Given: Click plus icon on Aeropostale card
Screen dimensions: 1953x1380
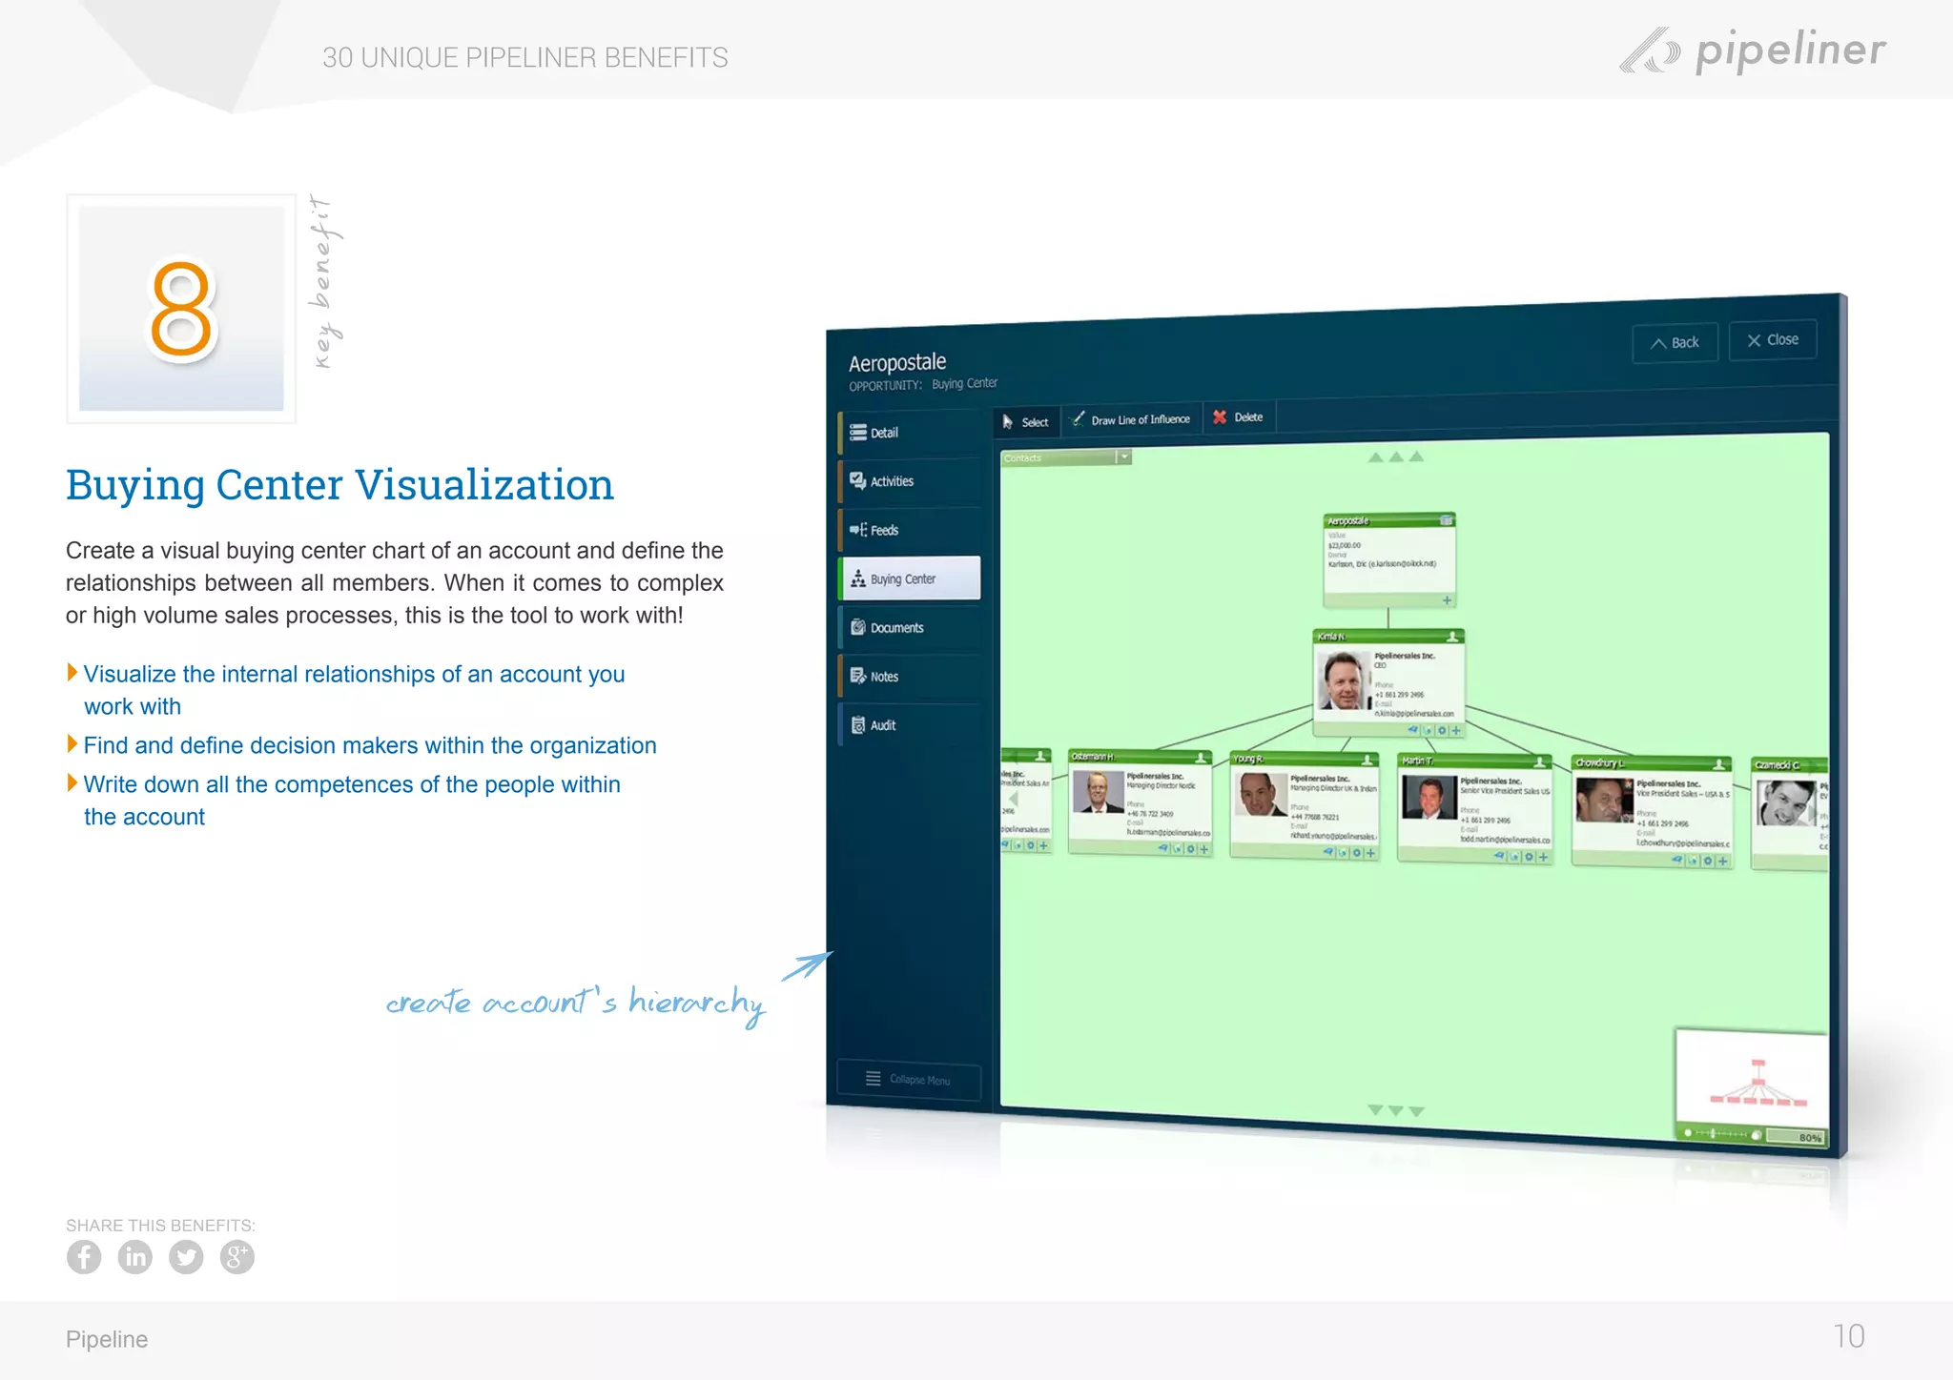Looking at the screenshot, I should pyautogui.click(x=1447, y=600).
